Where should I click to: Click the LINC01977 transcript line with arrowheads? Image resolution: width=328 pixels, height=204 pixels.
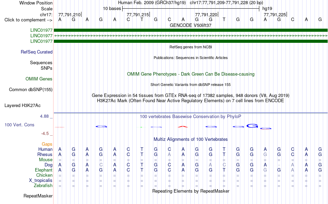point(191,36)
